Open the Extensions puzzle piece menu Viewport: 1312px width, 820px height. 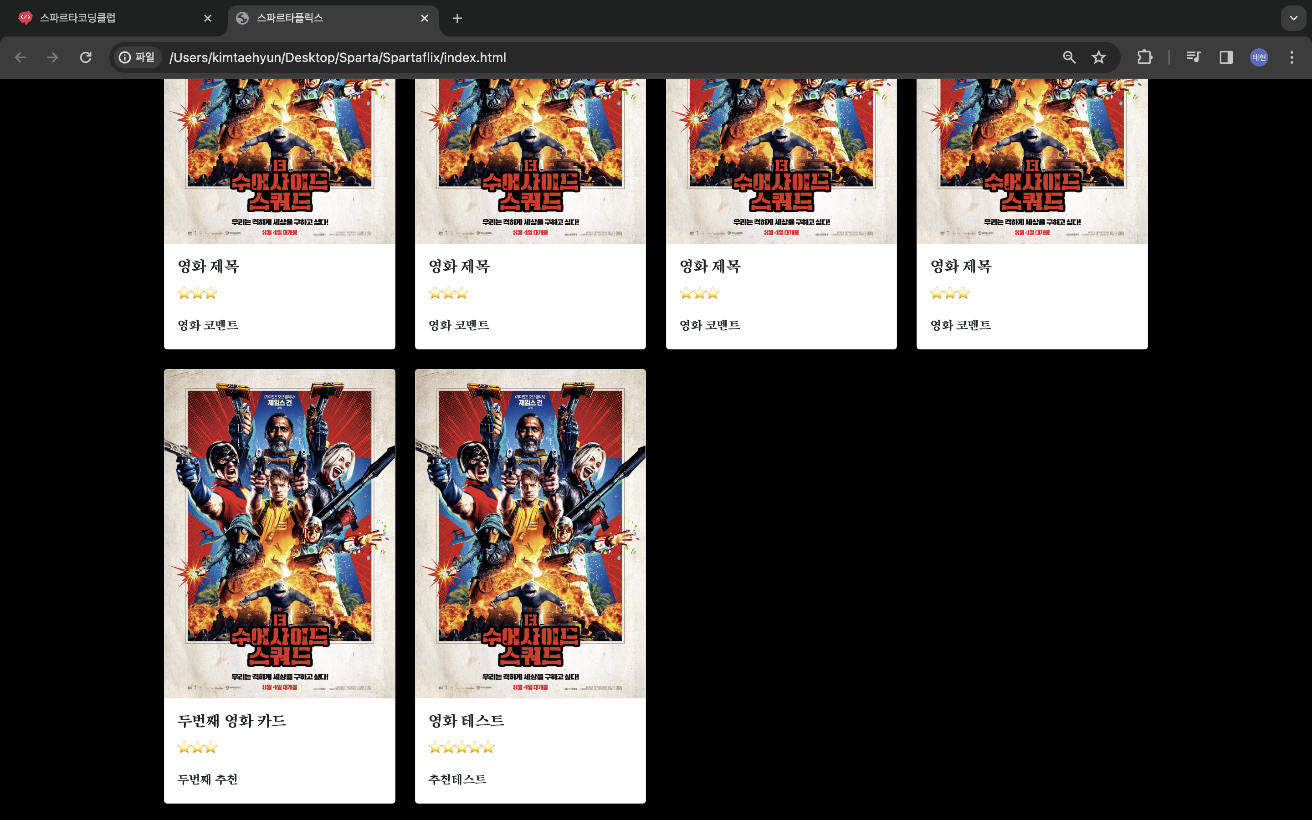tap(1144, 57)
